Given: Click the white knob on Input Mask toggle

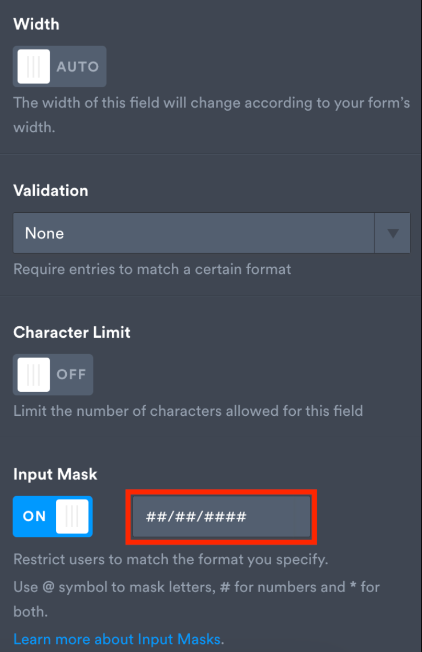Looking at the screenshot, I should point(72,516).
